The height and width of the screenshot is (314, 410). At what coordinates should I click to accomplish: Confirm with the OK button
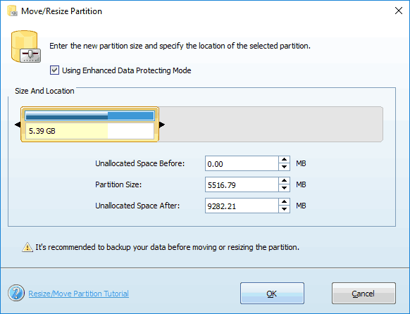[272, 293]
